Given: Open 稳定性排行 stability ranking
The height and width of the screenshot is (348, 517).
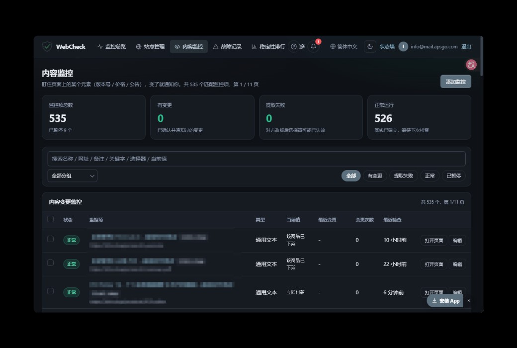Looking at the screenshot, I should point(268,47).
